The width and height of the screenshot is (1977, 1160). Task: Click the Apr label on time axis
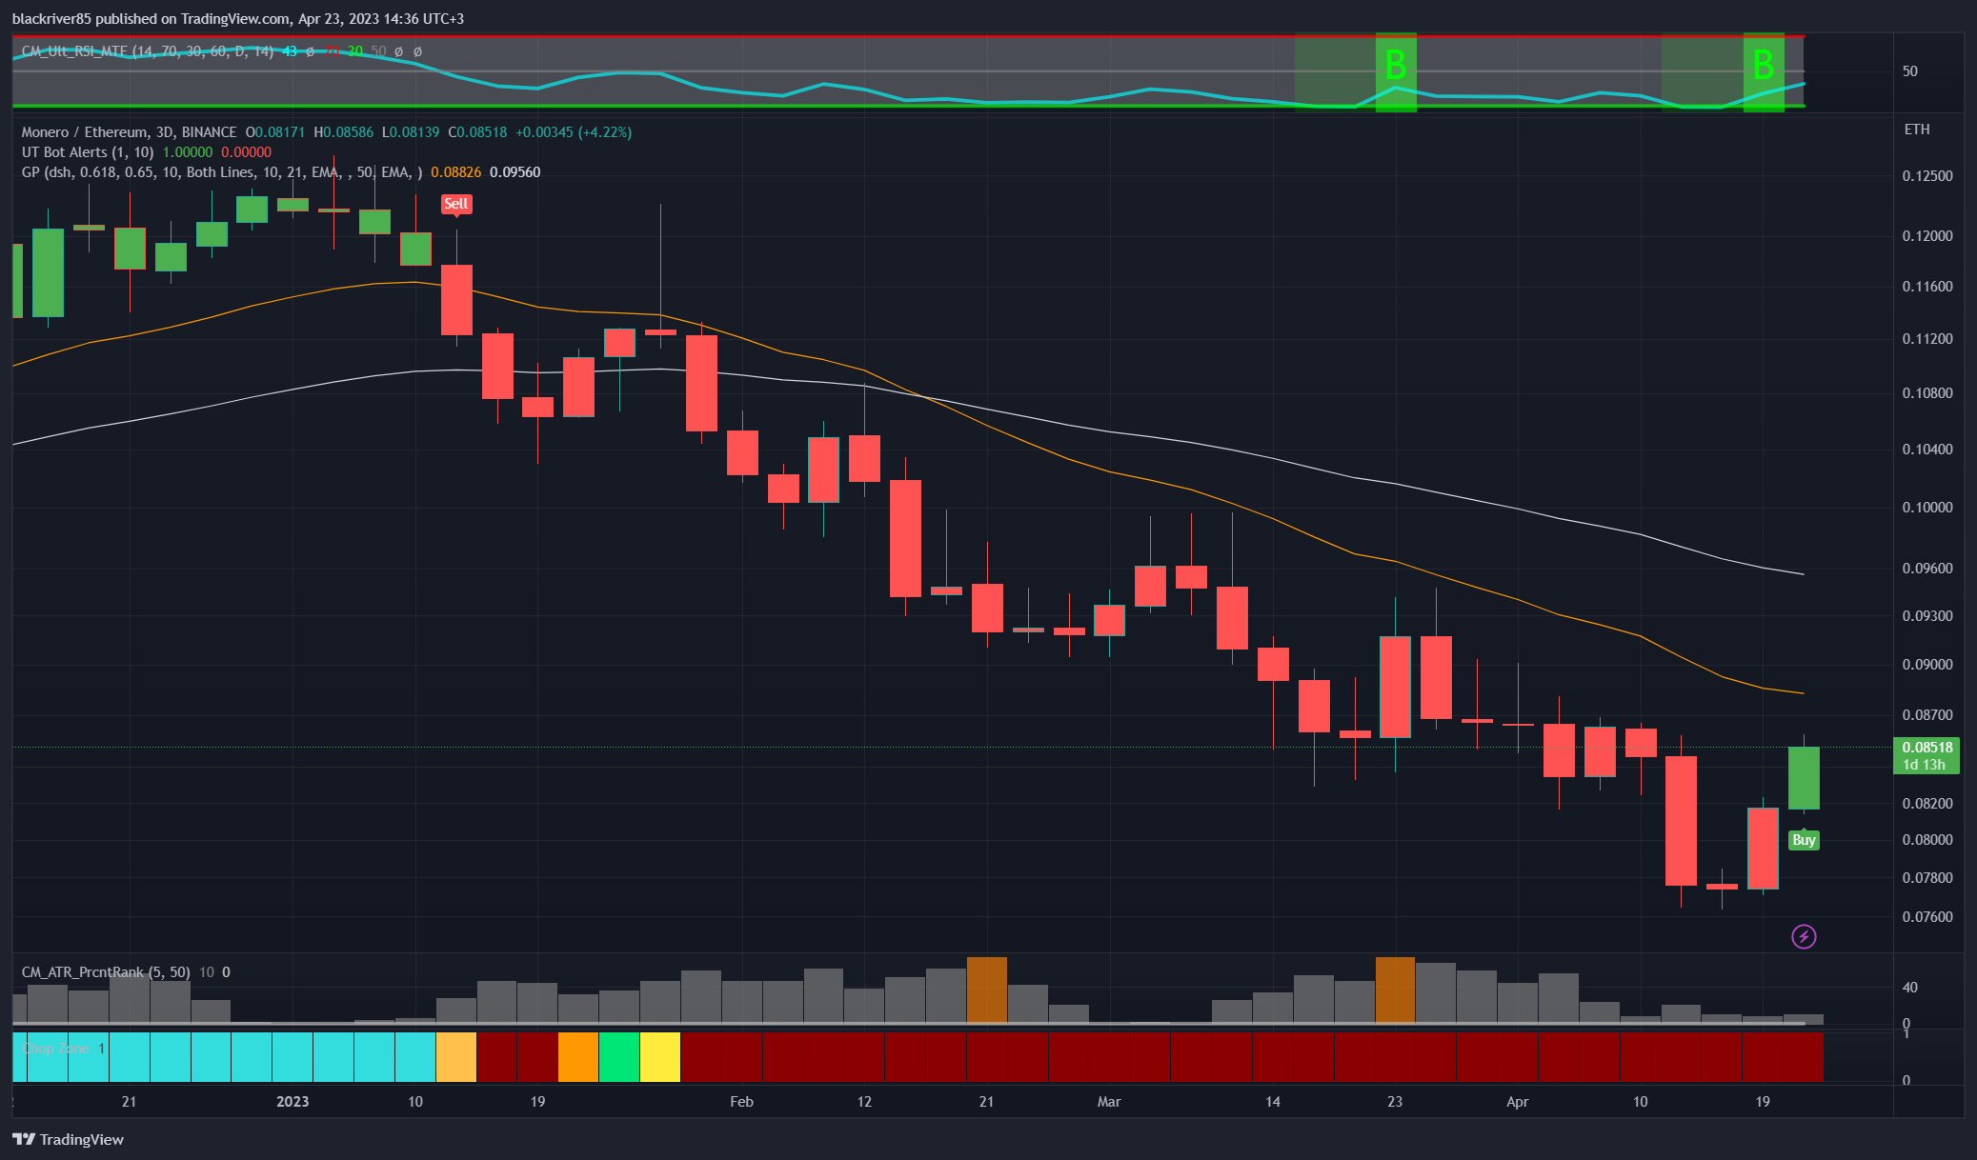point(1518,1102)
